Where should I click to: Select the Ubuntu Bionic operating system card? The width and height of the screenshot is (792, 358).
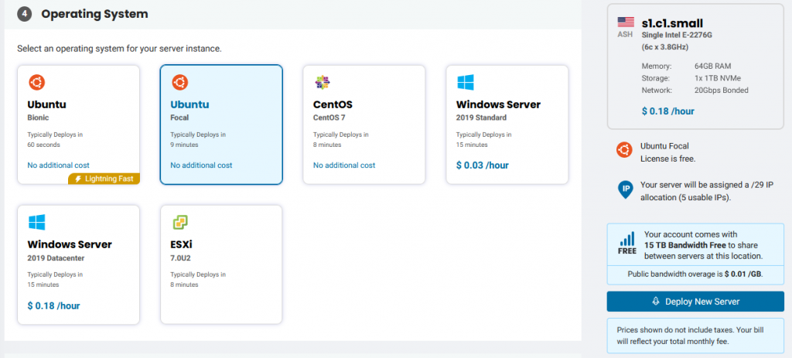(x=78, y=124)
